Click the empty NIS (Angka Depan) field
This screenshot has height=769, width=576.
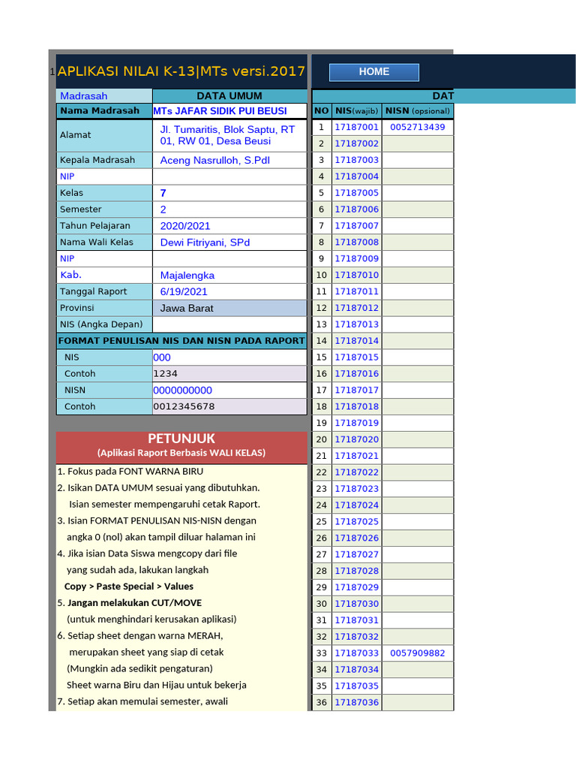[229, 324]
